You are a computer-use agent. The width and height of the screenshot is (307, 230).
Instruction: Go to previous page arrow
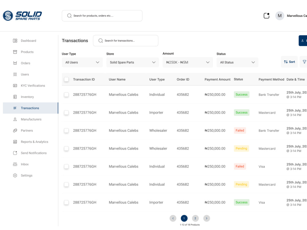[173, 218]
